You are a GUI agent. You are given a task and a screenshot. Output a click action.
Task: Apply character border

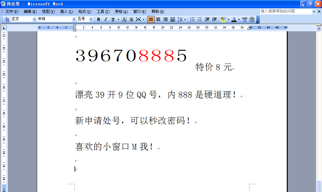pos(124,19)
